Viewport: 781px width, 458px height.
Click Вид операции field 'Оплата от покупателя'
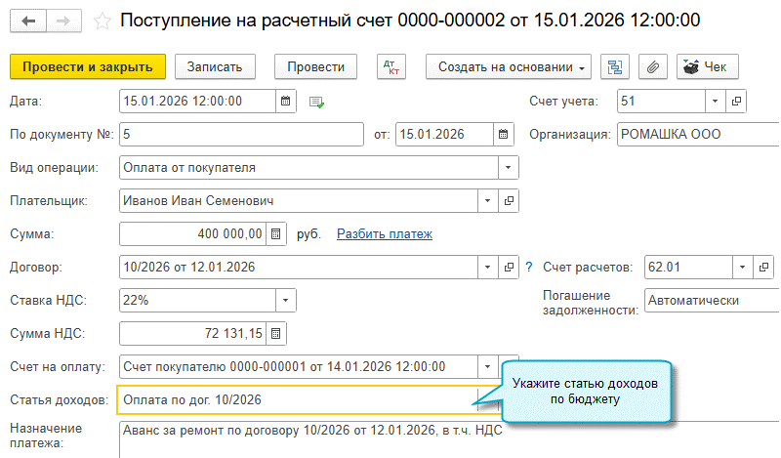click(x=308, y=167)
